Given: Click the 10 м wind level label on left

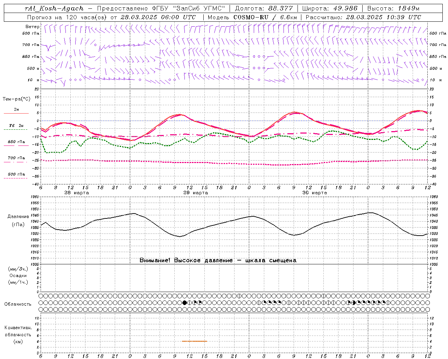Looking at the screenshot, I should [33, 80].
